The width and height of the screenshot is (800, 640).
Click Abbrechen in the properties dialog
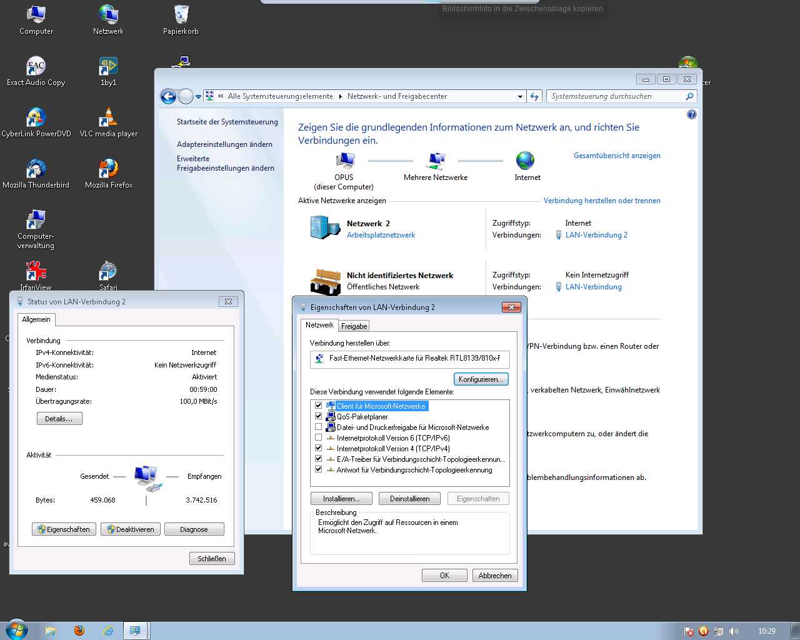(x=495, y=576)
